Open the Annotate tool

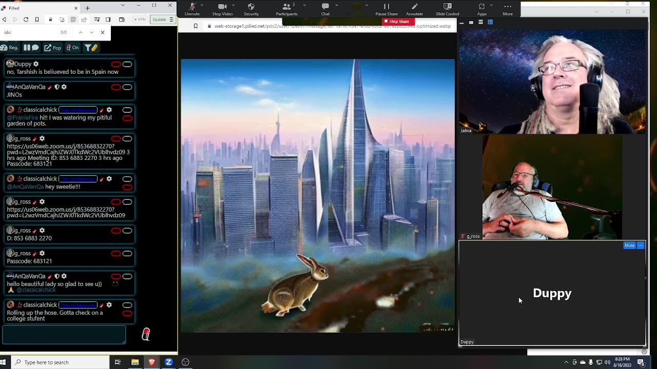(x=415, y=9)
